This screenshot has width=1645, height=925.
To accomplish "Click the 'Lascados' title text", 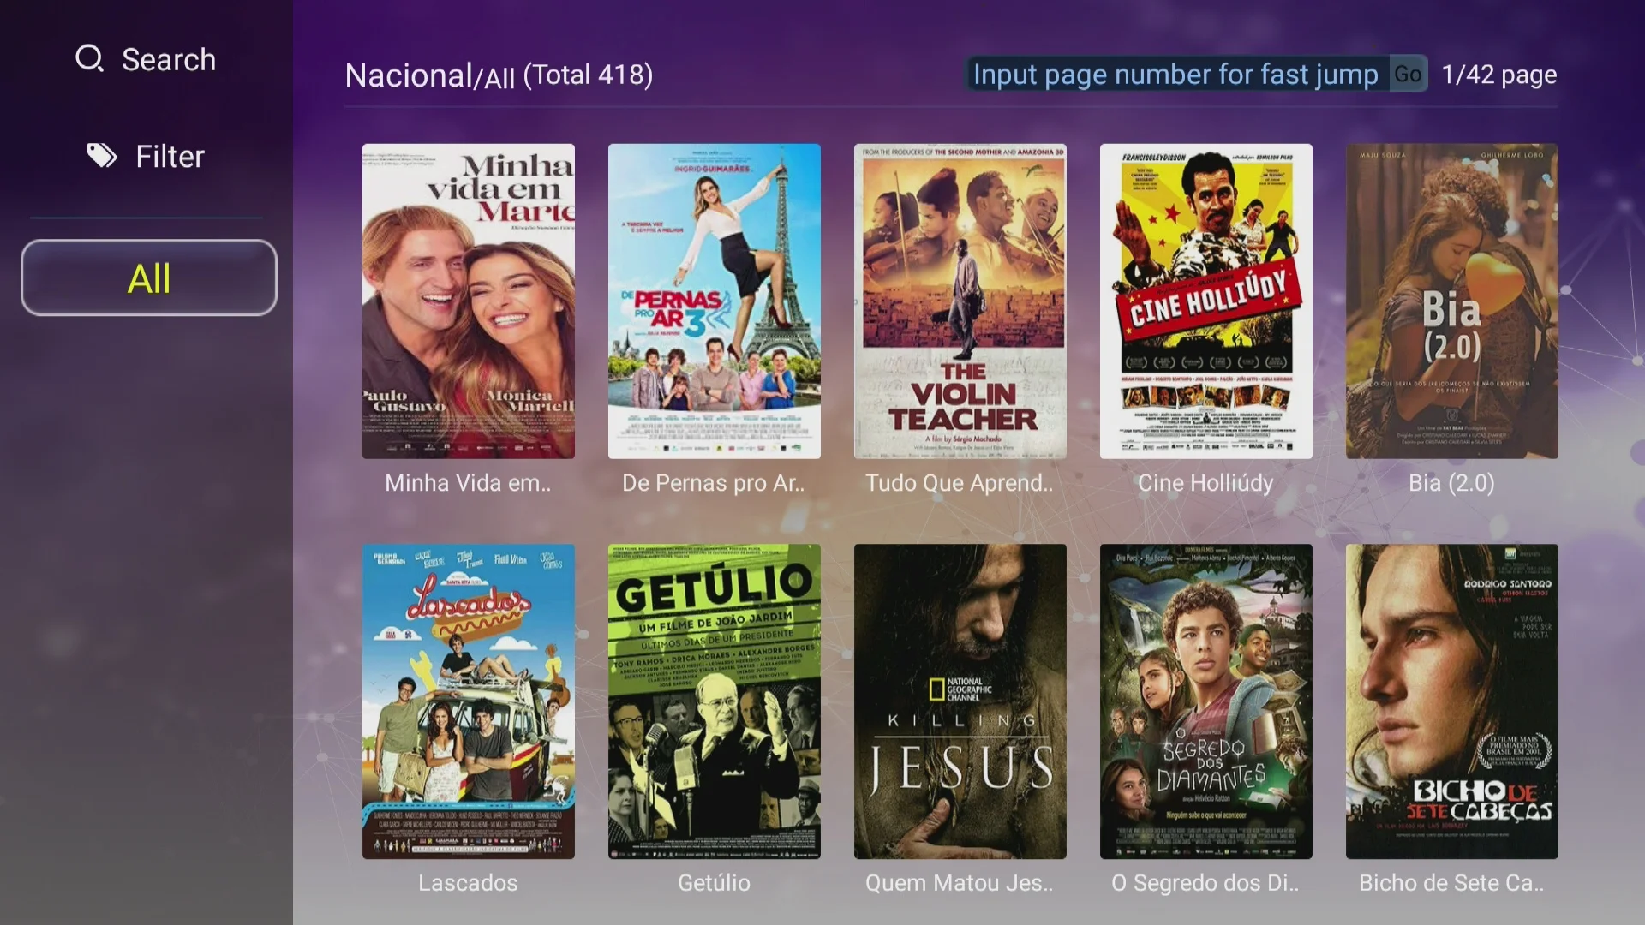I will pos(468,883).
